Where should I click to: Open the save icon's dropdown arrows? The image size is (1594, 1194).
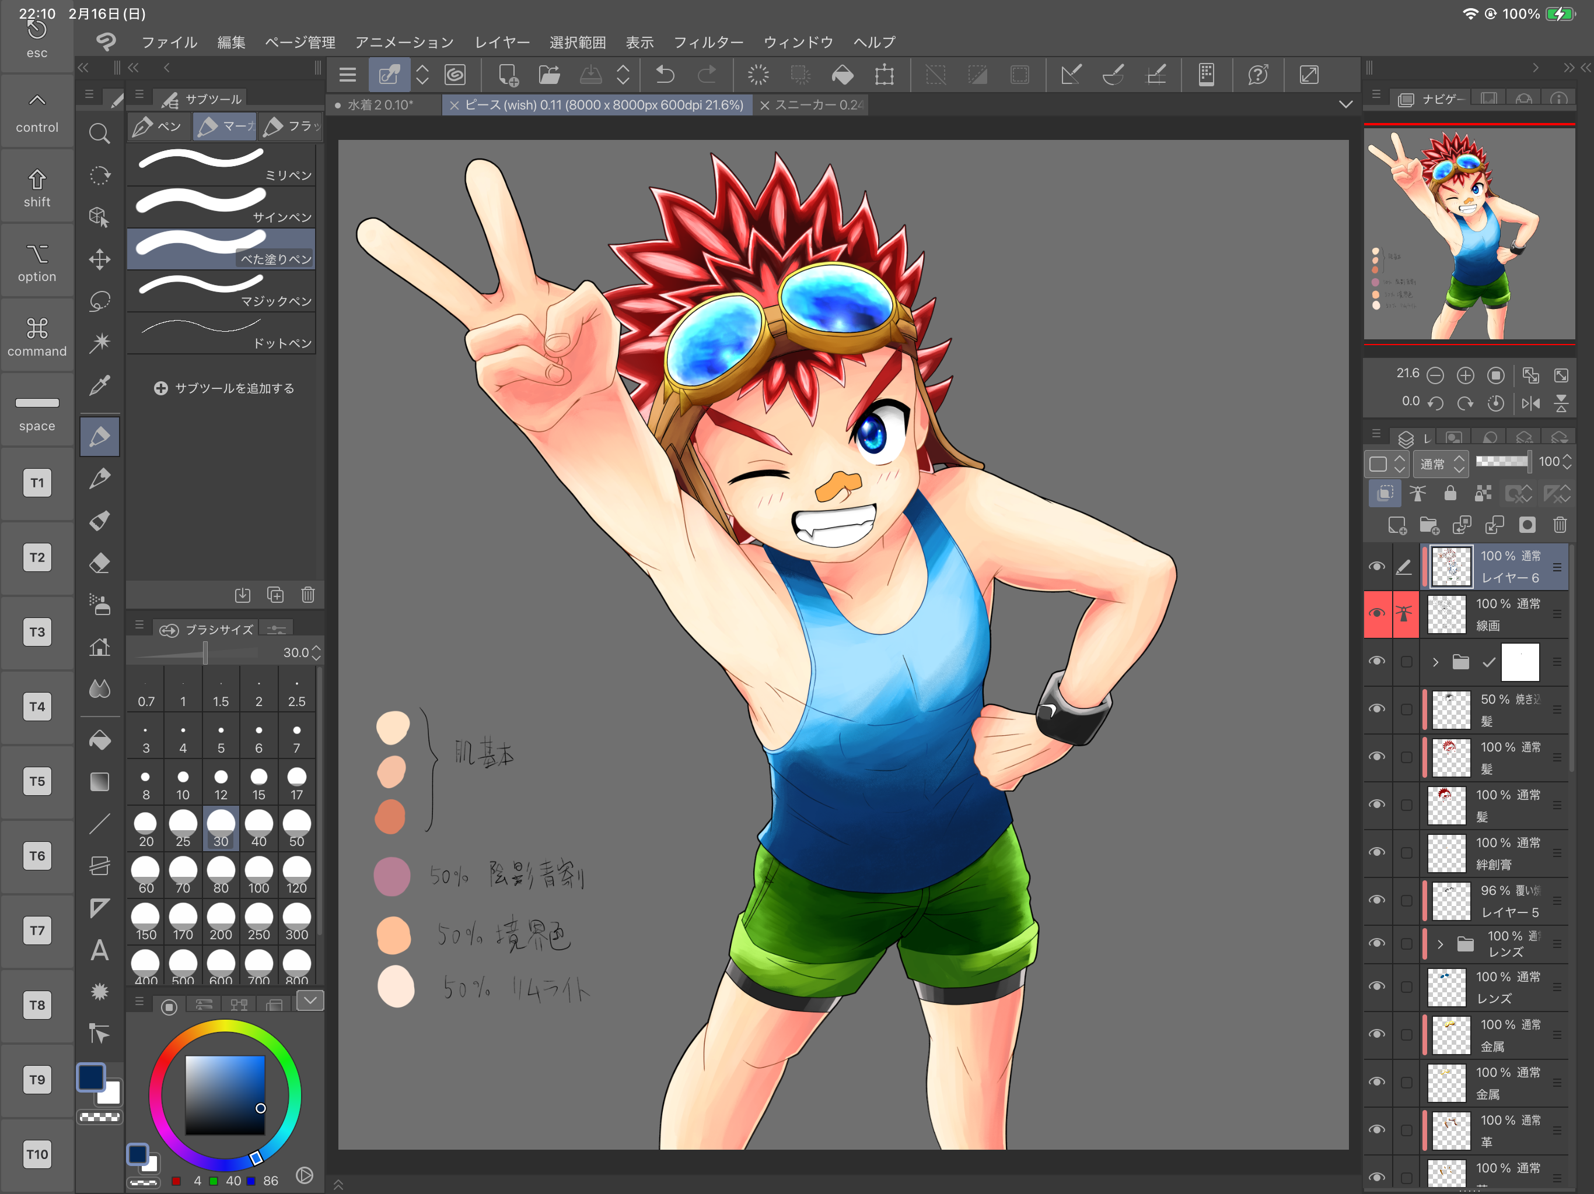[623, 75]
